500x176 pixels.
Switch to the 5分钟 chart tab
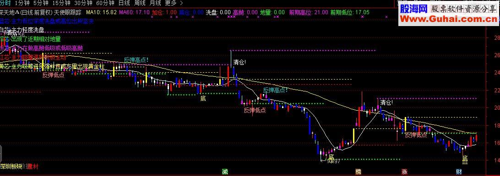(x=40, y=3)
